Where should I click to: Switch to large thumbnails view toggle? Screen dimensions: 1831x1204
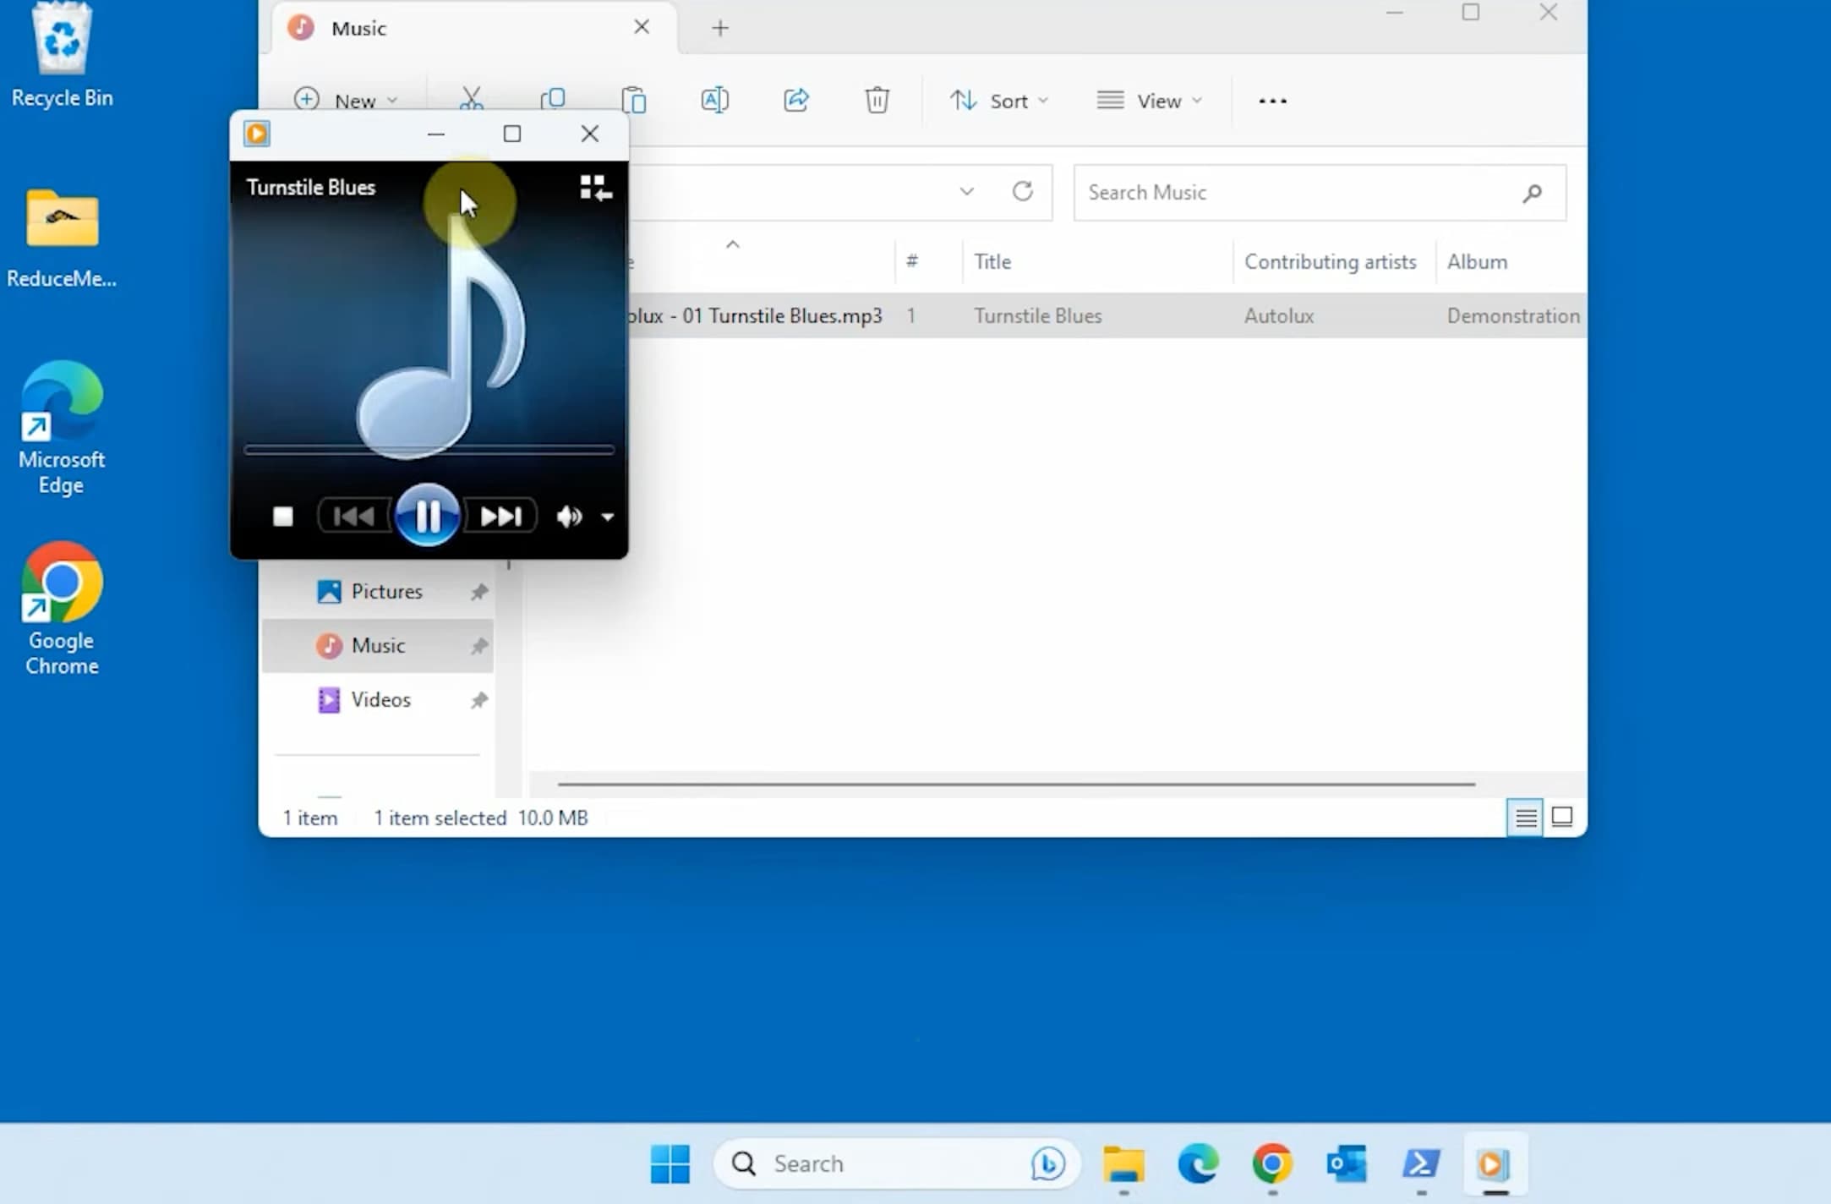[1562, 817]
